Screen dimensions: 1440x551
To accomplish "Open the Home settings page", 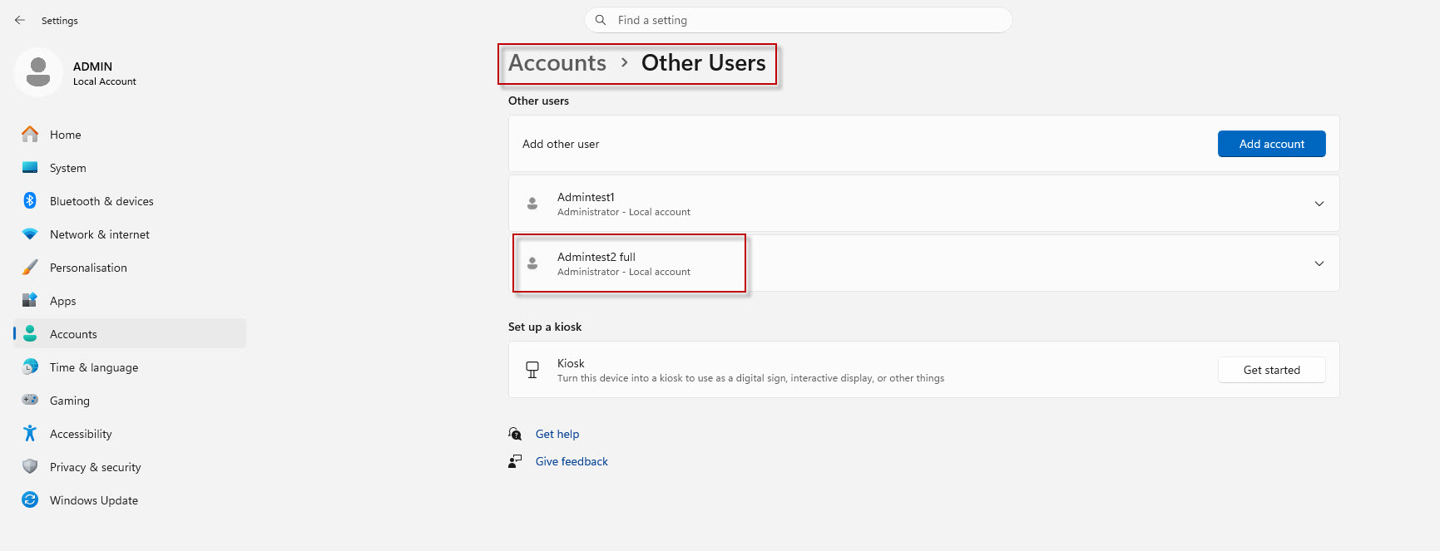I will (130, 134).
